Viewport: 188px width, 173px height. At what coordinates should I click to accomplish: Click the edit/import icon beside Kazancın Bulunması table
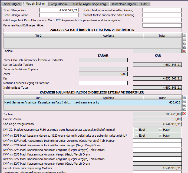(x=184, y=109)
